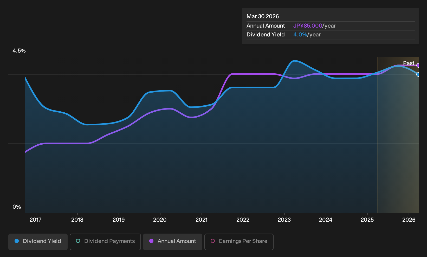Click the dividend yield peak near 2023
Viewport: 427px width, 257px height.
tap(294, 61)
